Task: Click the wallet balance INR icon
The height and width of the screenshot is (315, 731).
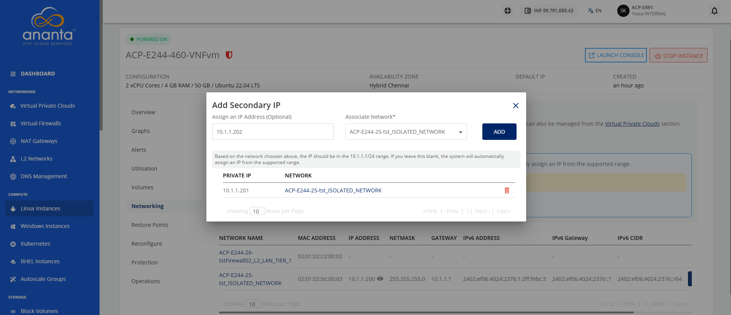Action: coord(528,11)
